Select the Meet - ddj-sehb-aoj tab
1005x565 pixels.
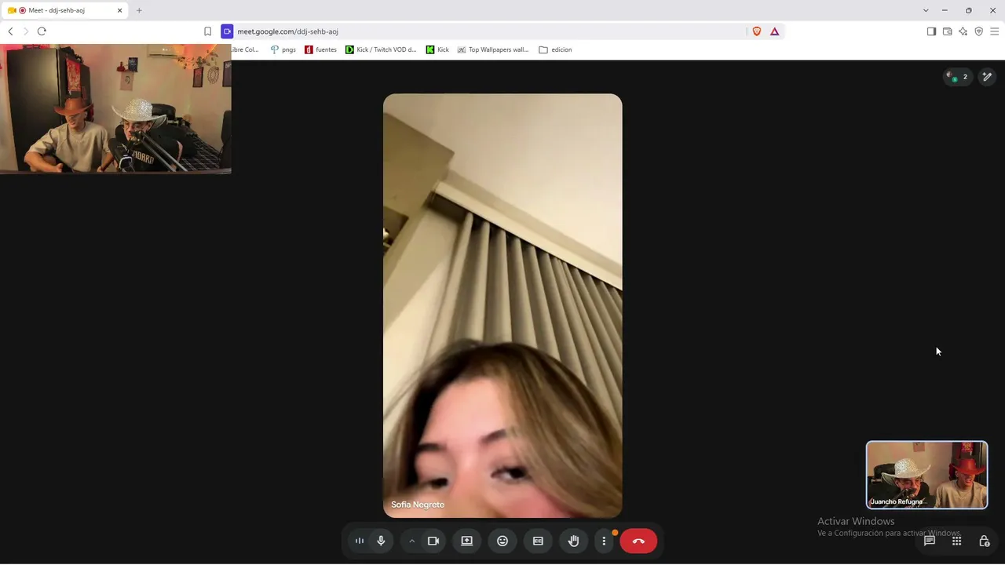tap(64, 10)
